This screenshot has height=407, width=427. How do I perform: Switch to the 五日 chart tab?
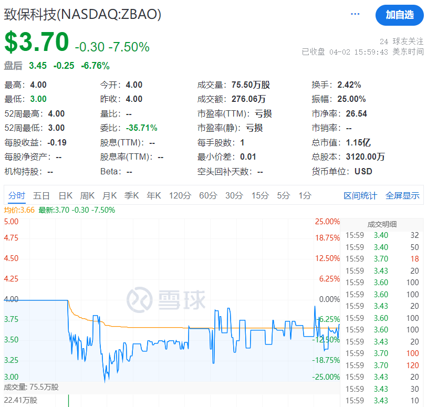[x=41, y=196]
